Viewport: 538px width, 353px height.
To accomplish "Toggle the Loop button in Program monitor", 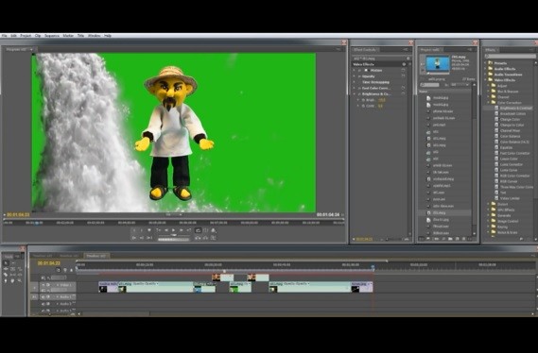I will (198, 230).
